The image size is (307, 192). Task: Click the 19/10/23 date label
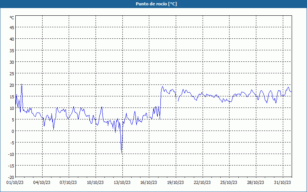tap(175, 182)
